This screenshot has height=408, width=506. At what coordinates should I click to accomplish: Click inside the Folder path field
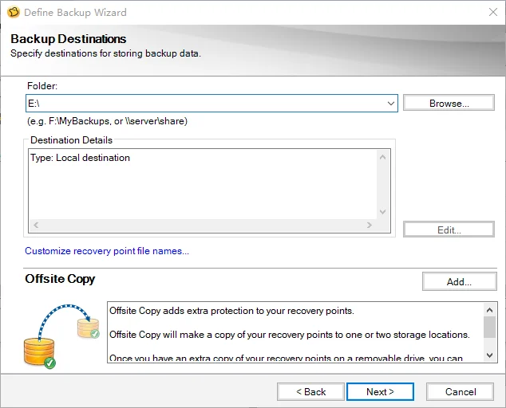tap(205, 104)
